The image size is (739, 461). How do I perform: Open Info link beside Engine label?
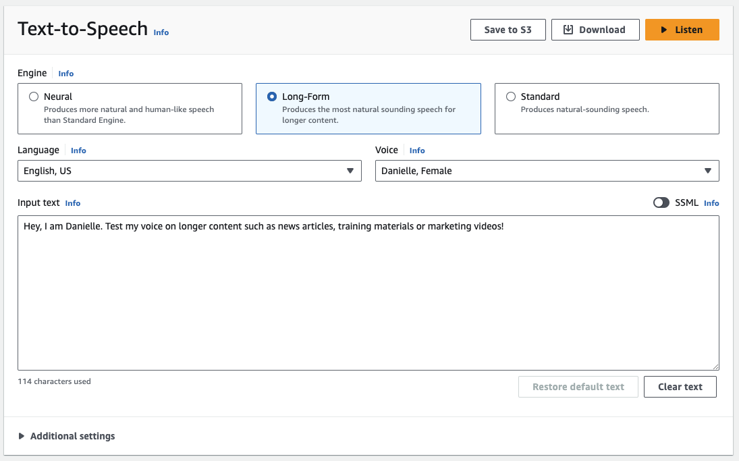click(x=65, y=74)
